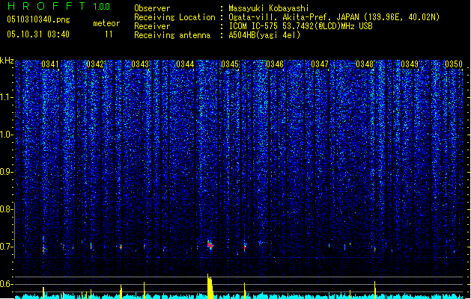The height and width of the screenshot is (299, 471).
Task: Click the 0348 time marker
Action: [365, 64]
